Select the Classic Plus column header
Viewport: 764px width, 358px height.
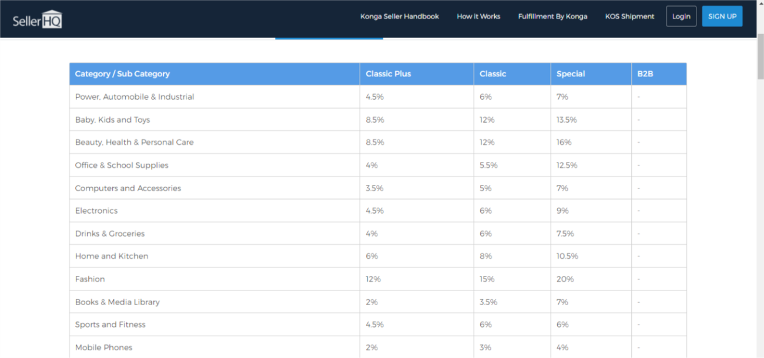point(417,74)
